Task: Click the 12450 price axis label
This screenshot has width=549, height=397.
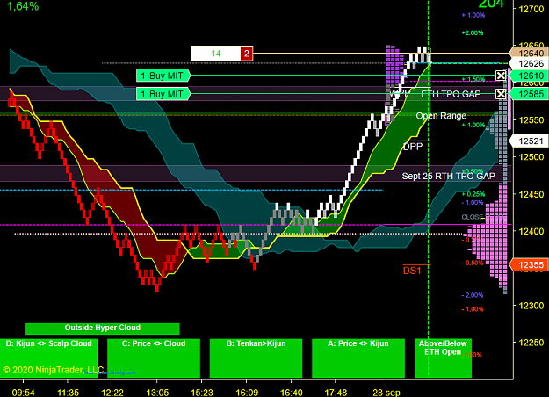Action: (x=531, y=194)
